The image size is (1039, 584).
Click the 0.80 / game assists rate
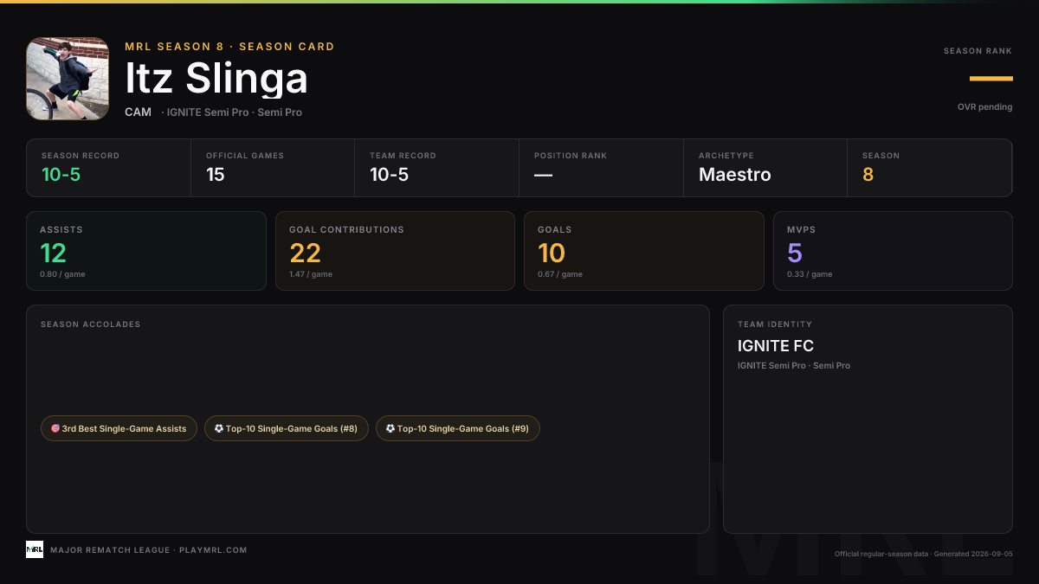[x=62, y=274]
